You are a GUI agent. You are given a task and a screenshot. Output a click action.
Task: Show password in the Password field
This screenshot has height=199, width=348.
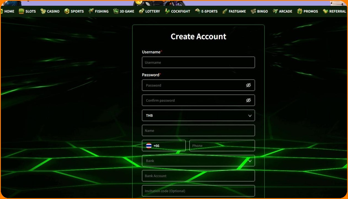coord(248,85)
